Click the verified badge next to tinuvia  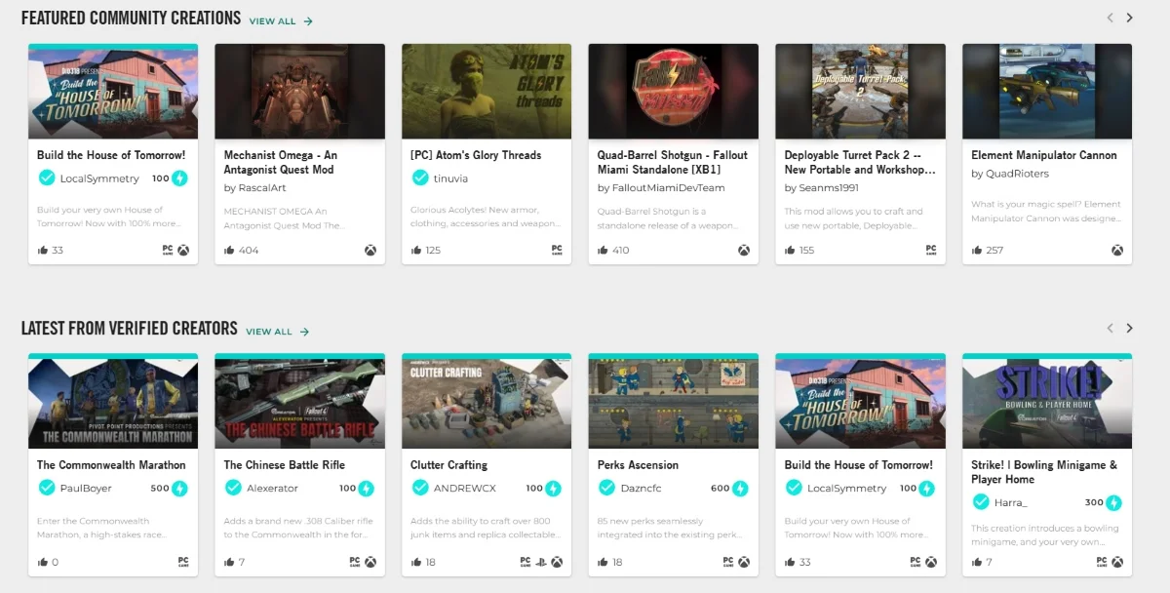coord(420,178)
